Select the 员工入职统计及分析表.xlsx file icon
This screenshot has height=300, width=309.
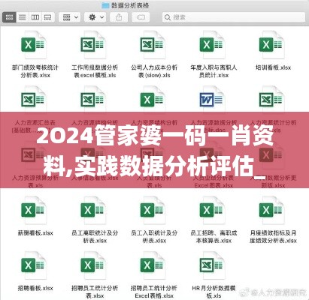(x=153, y=210)
